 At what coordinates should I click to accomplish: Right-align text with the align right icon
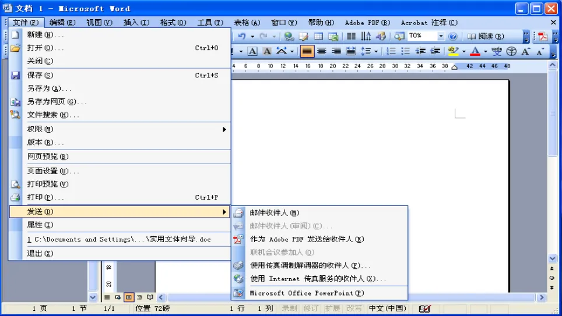tap(336, 51)
